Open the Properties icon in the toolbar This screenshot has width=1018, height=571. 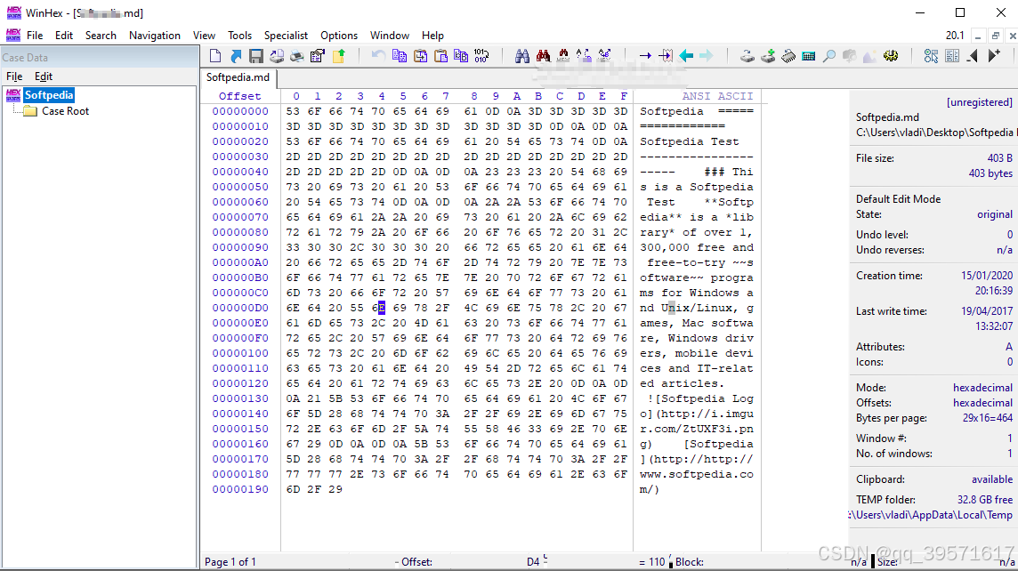click(x=318, y=56)
